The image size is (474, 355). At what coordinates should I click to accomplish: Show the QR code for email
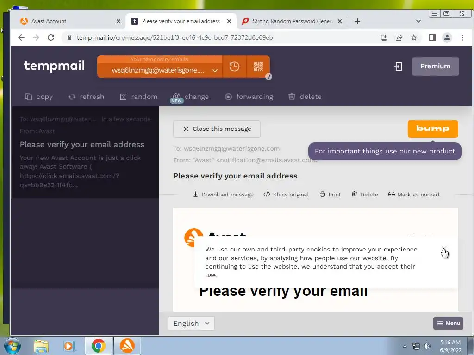click(258, 67)
